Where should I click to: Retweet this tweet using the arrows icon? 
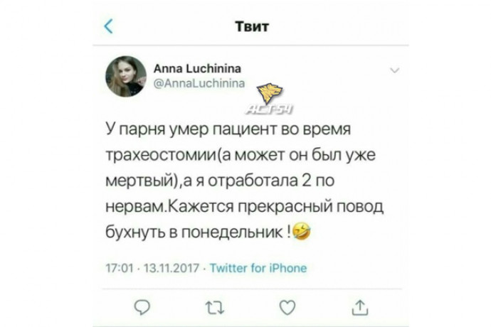coord(215,308)
